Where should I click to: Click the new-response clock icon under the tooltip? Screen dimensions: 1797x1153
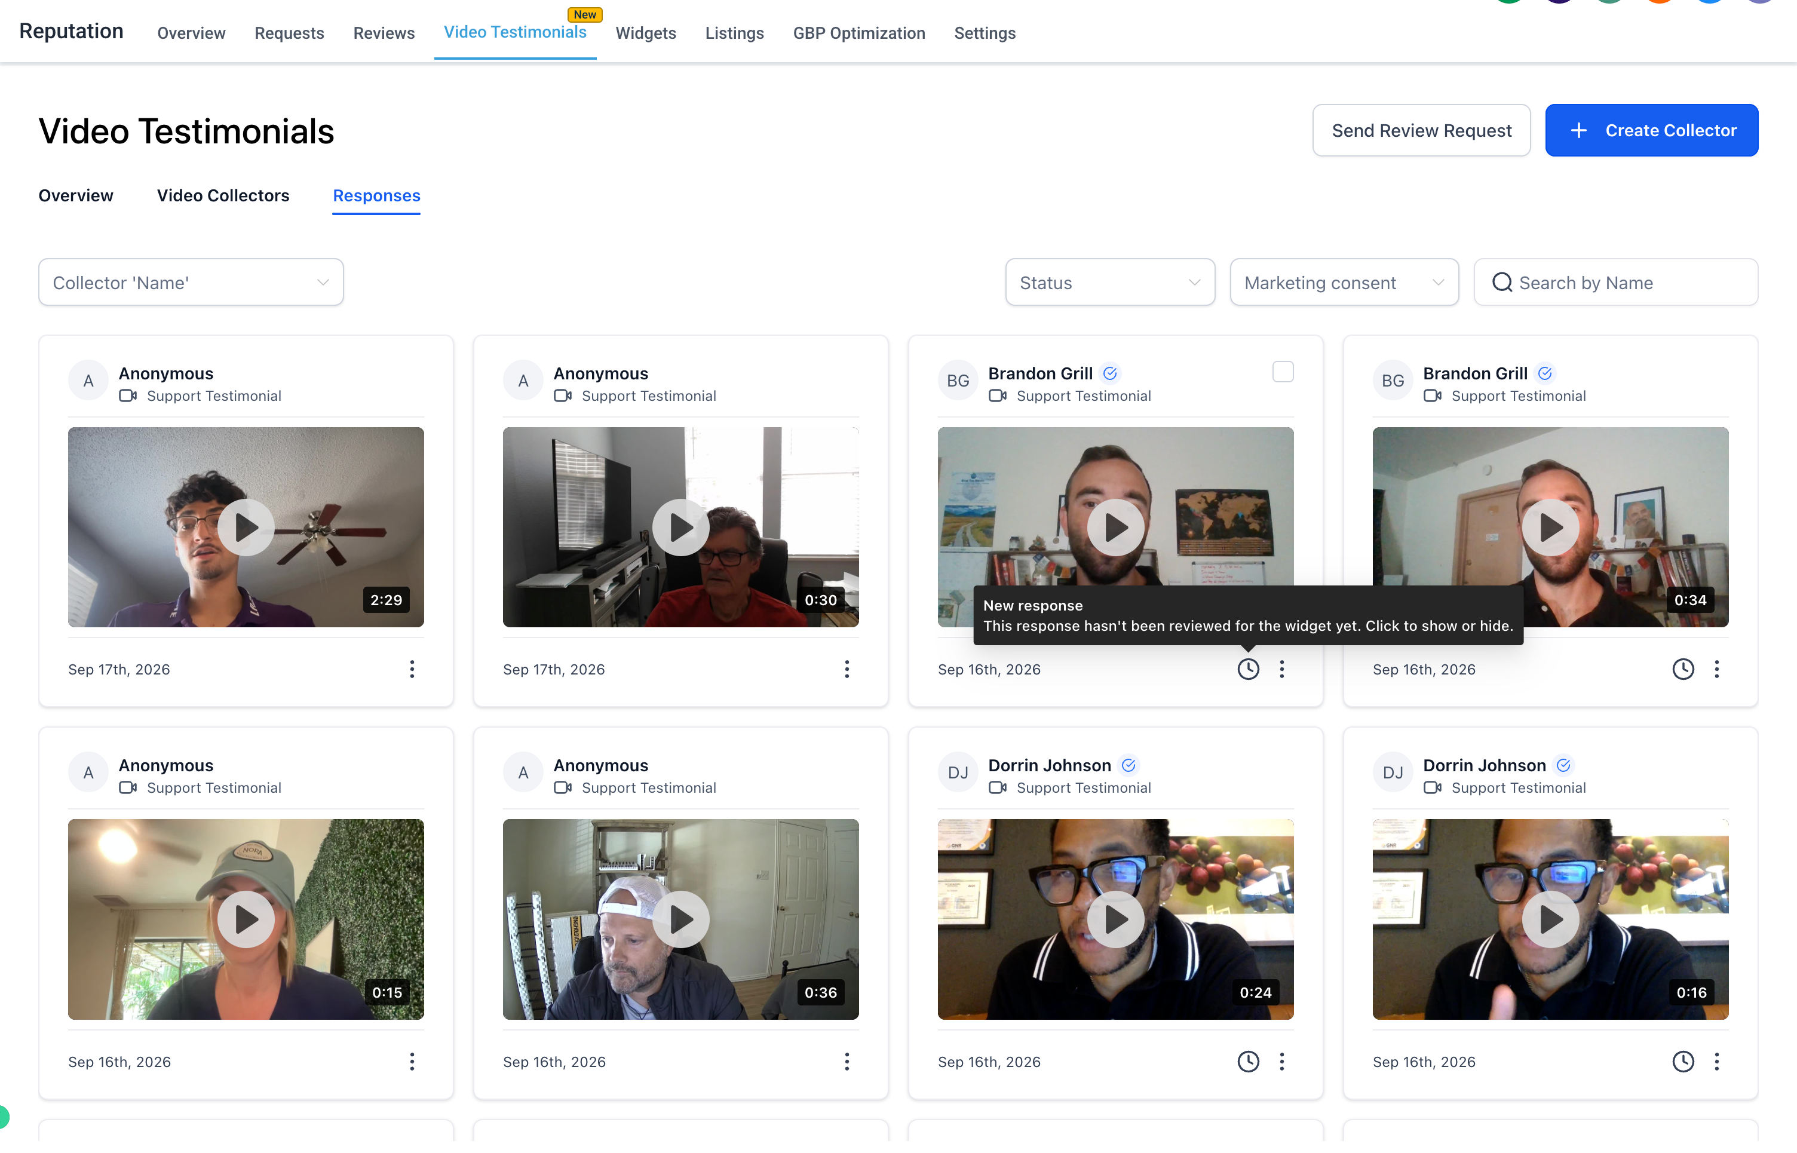point(1248,669)
